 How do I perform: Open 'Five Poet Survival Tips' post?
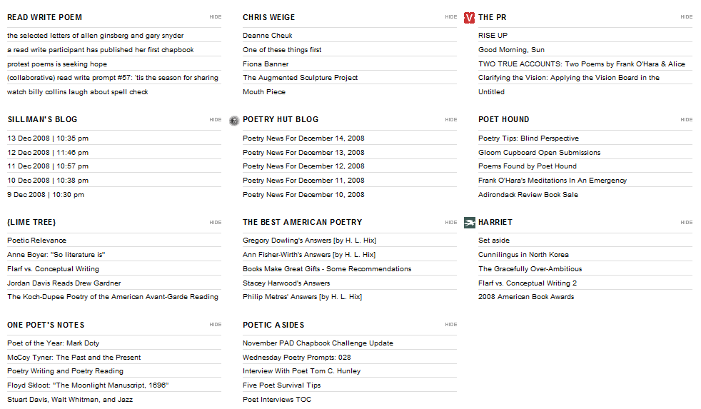(x=282, y=385)
